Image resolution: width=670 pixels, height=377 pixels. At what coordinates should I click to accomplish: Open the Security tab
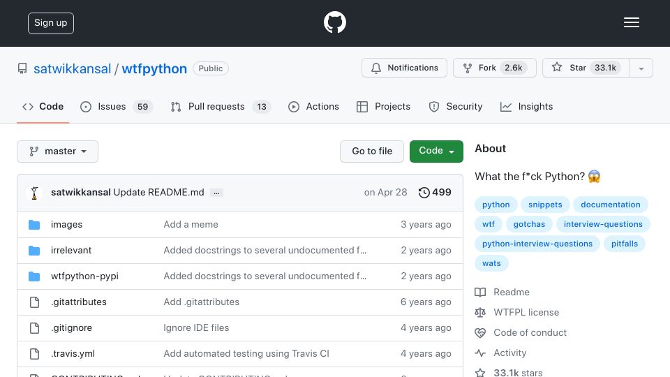click(x=456, y=106)
